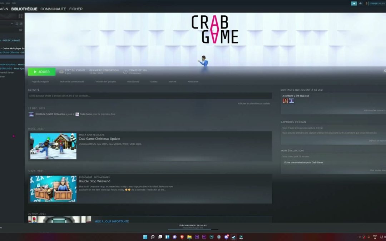Viewport: 386px width, 241px height.
Task: Expand the library filter dropdown chevron
Action: tap(12, 24)
